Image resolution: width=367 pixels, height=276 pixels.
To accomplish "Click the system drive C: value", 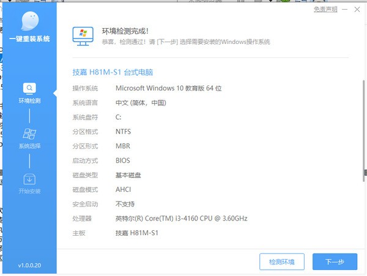I will [119, 117].
